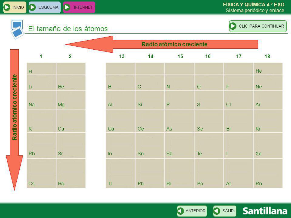Screen dimensions: 291x218
Task: Select the H element cell
Action: (42, 69)
